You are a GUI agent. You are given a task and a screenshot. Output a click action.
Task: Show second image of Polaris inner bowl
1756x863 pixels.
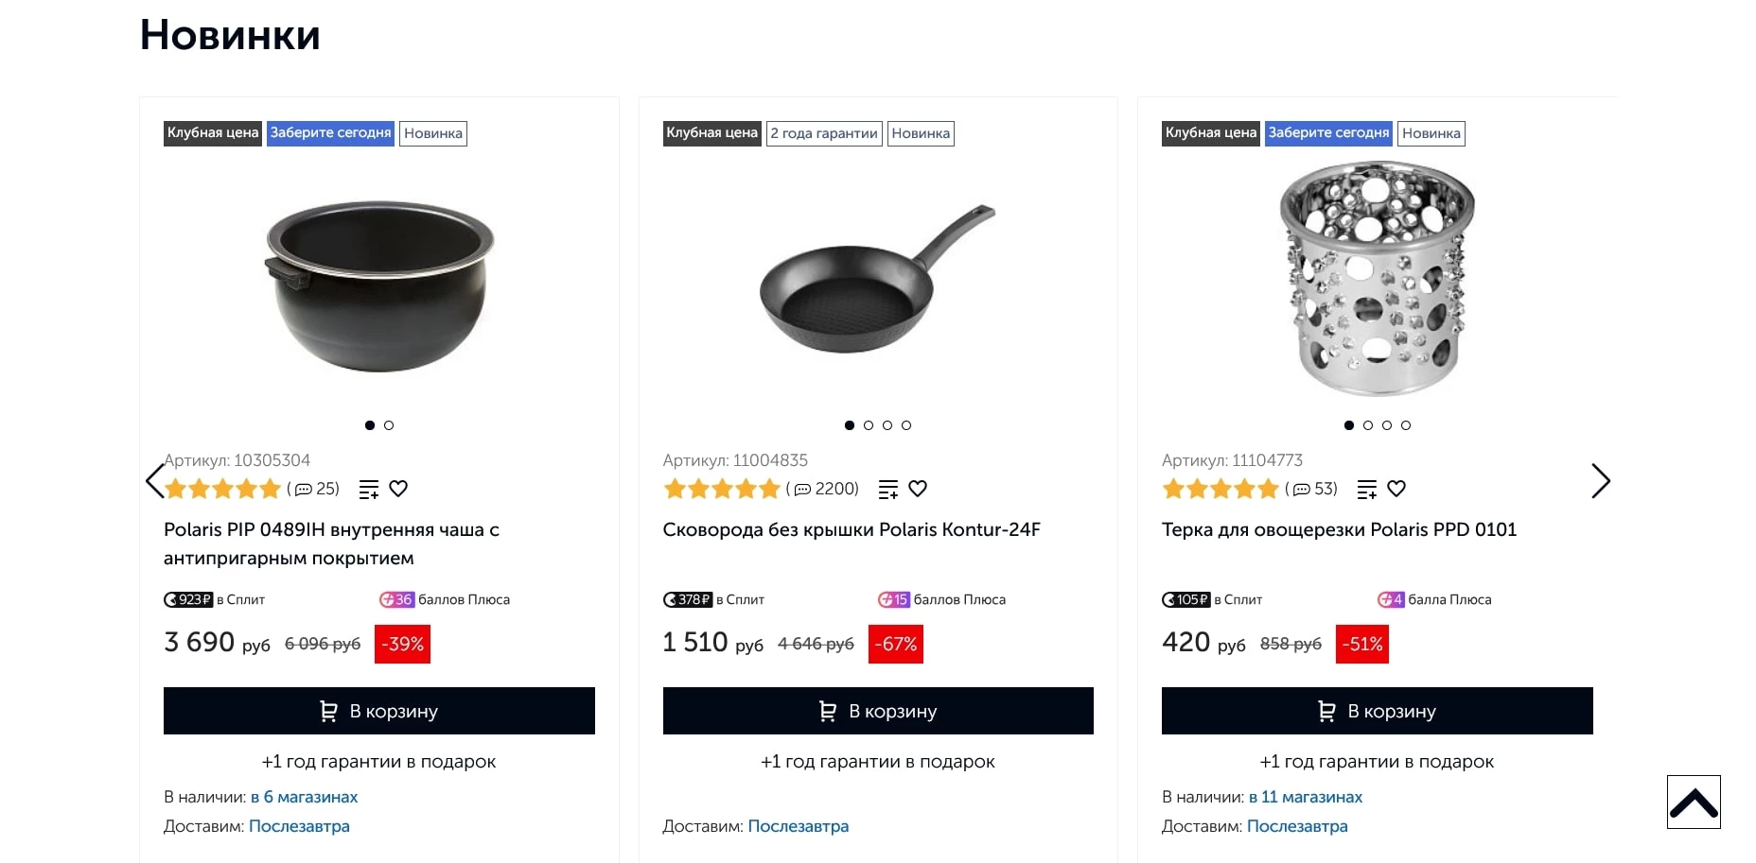click(x=389, y=425)
